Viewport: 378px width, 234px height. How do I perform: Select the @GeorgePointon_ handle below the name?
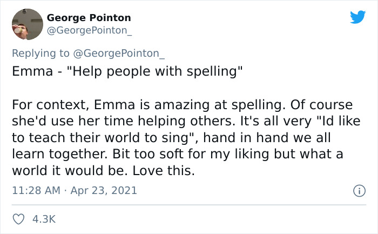89,31
